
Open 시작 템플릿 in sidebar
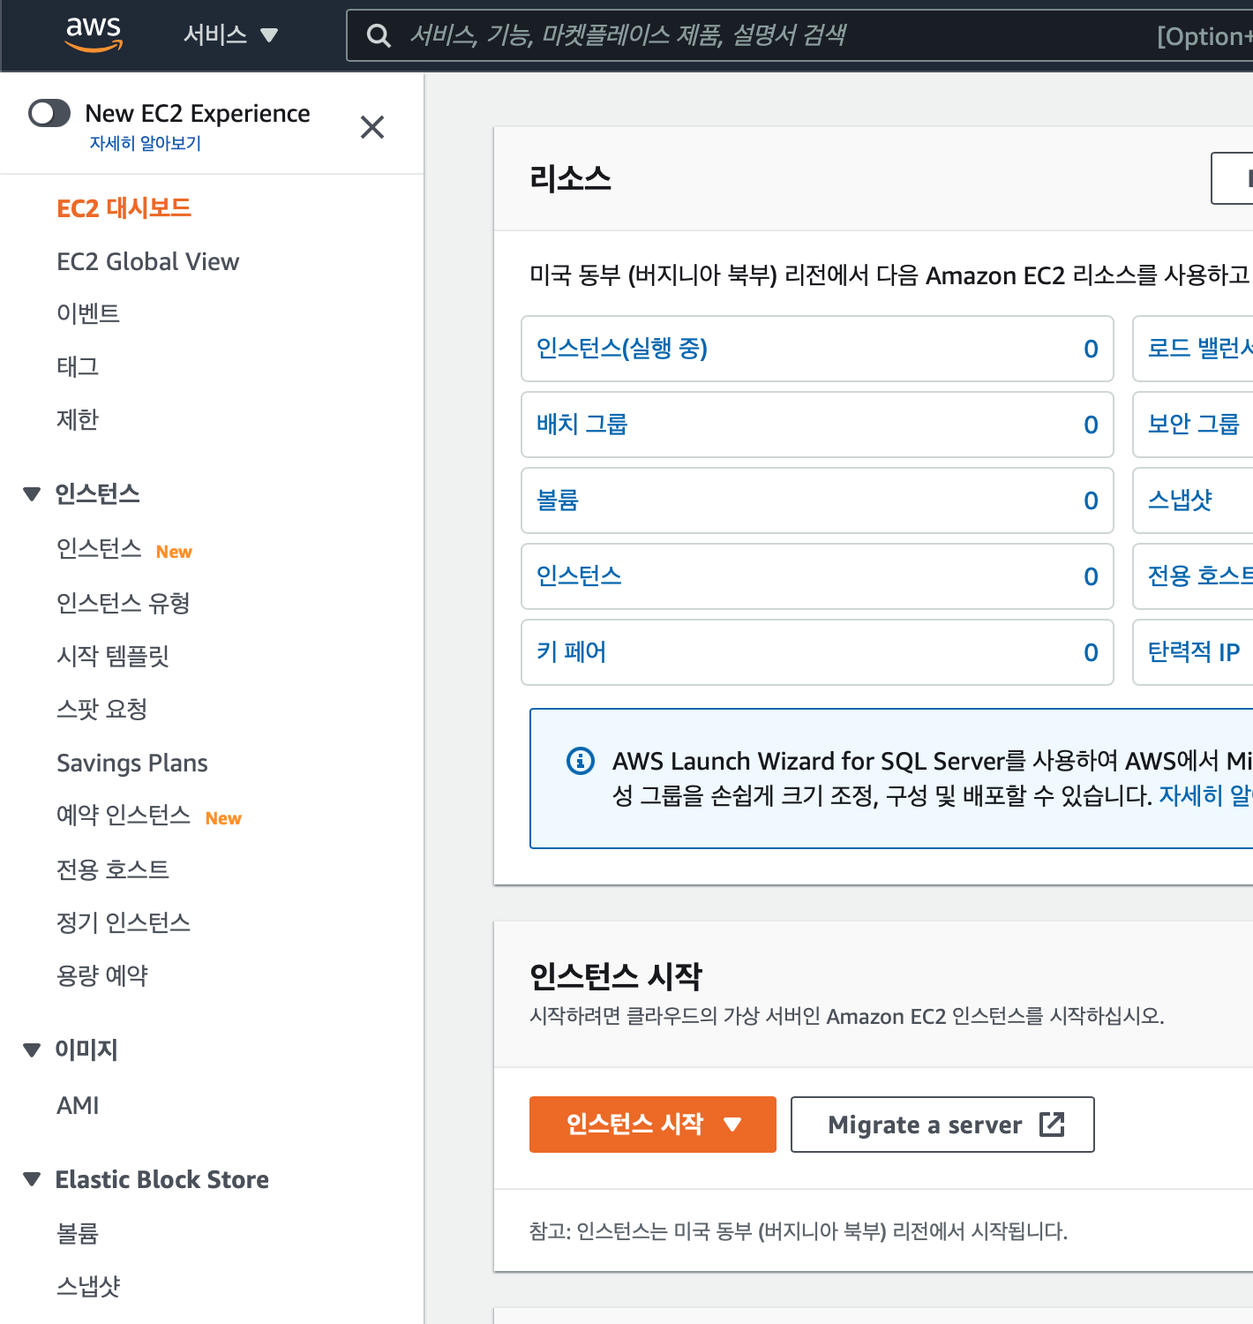113,656
